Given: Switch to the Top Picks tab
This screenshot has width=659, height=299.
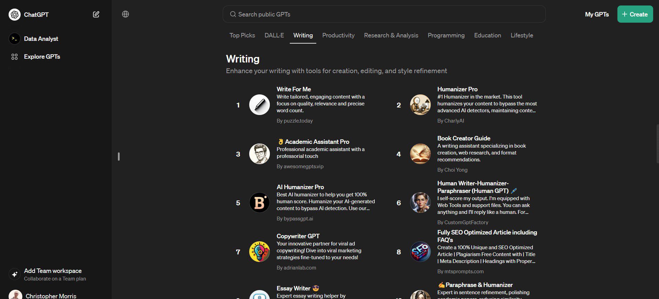Looking at the screenshot, I should click(242, 35).
